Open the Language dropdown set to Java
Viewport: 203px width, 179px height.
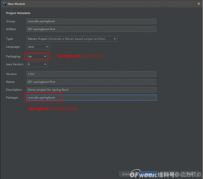38,47
